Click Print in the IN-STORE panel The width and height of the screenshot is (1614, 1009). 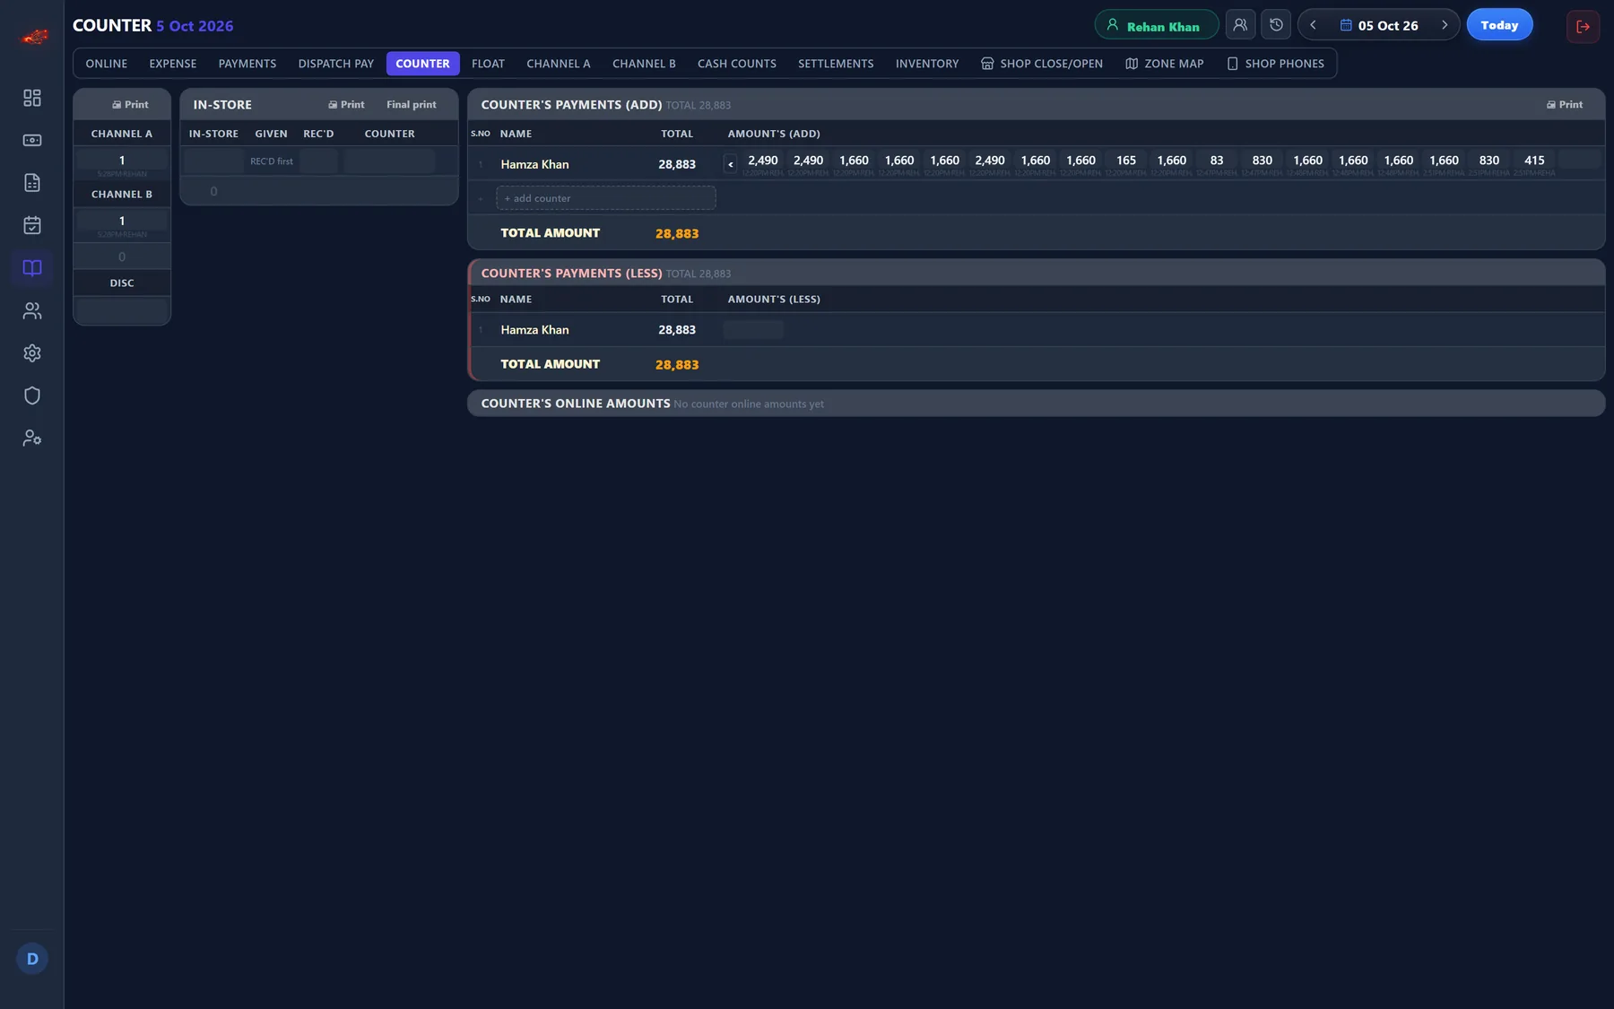pos(346,105)
